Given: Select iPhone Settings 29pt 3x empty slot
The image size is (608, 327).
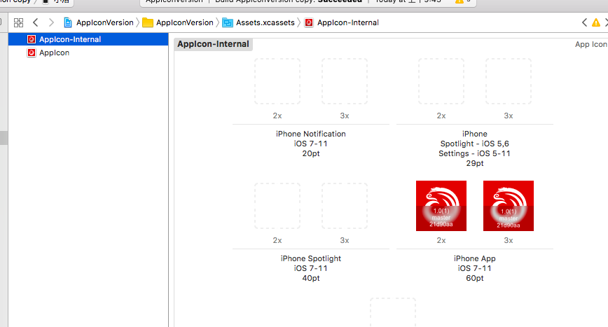Looking at the screenshot, I should pyautogui.click(x=509, y=81).
